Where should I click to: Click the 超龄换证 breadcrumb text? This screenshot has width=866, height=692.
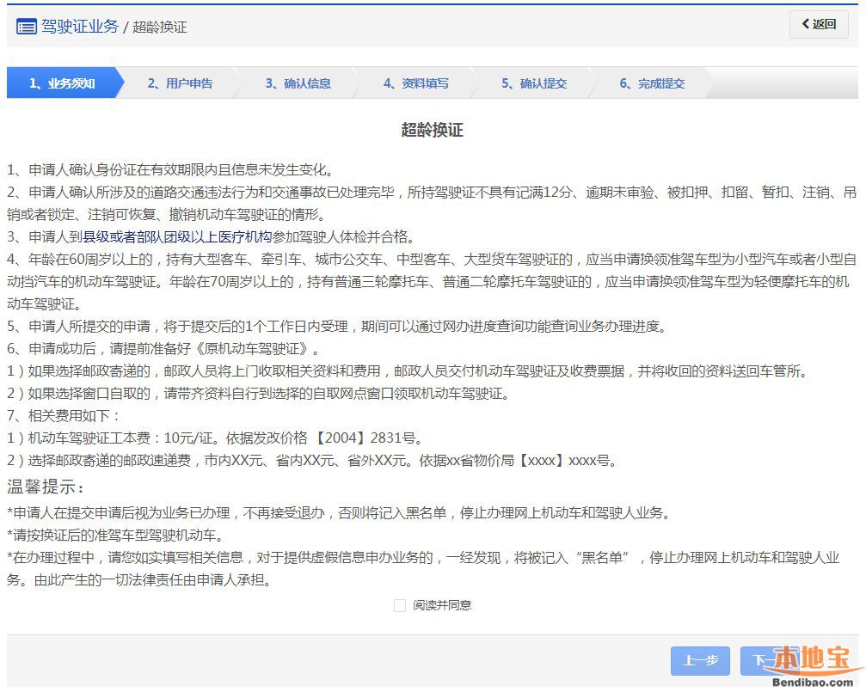coord(159,28)
